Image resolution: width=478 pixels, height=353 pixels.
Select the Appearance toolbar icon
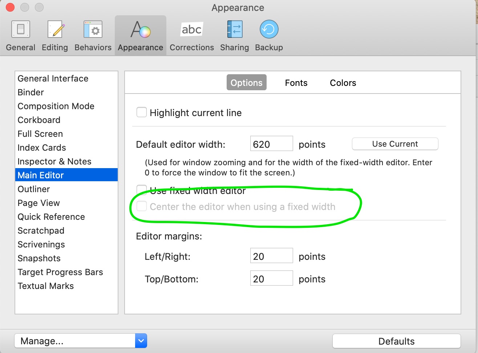(x=140, y=29)
